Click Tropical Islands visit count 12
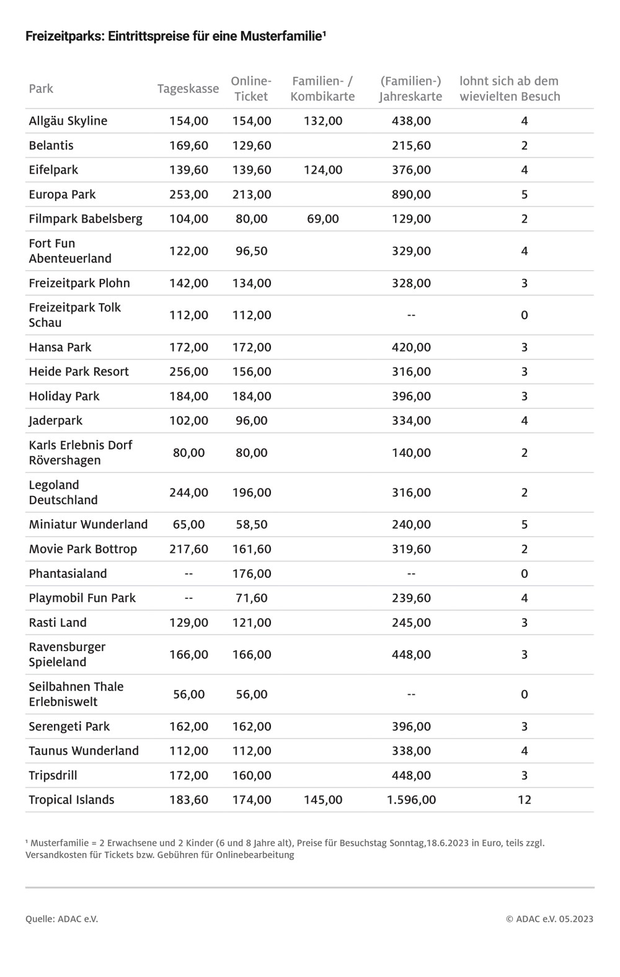This screenshot has width=620, height=977. pos(525,800)
